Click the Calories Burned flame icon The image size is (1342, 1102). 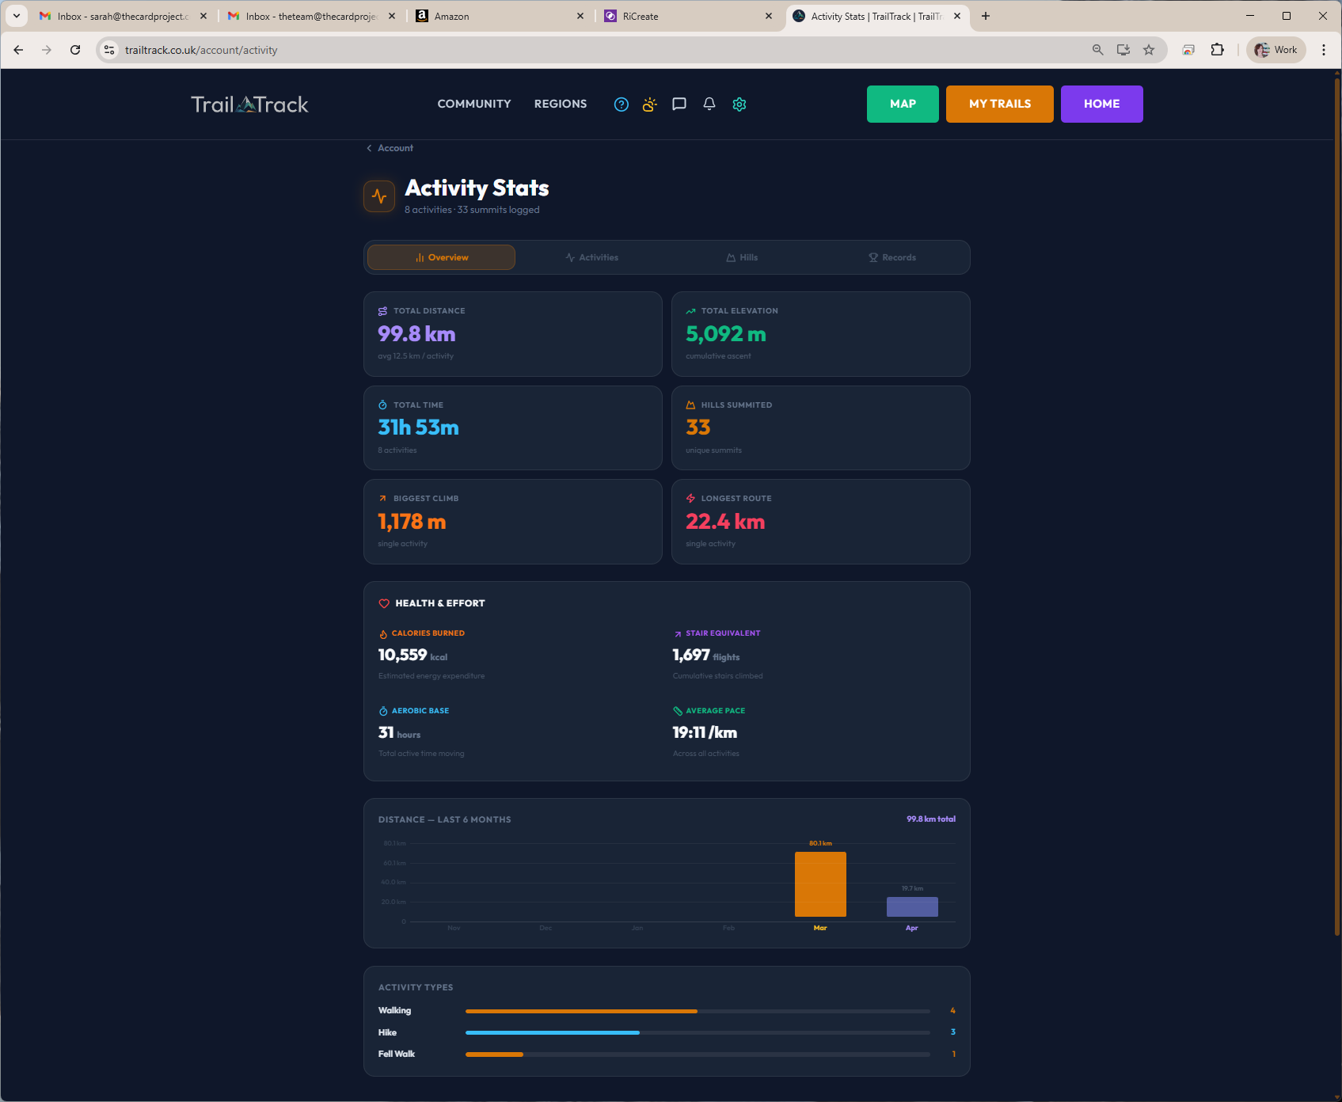(x=383, y=634)
